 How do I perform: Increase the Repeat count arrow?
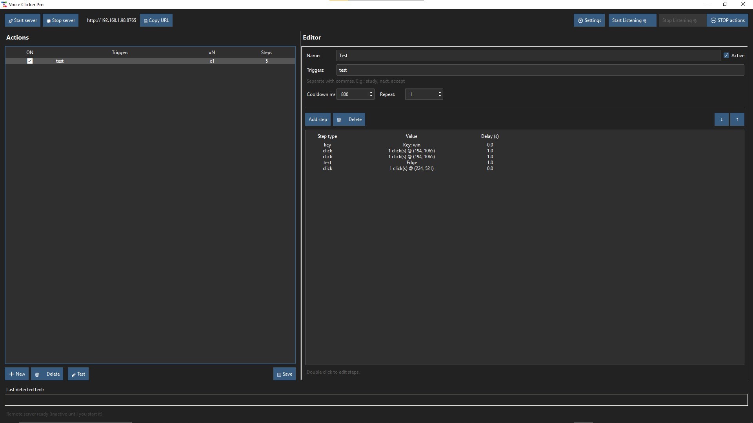pos(440,92)
